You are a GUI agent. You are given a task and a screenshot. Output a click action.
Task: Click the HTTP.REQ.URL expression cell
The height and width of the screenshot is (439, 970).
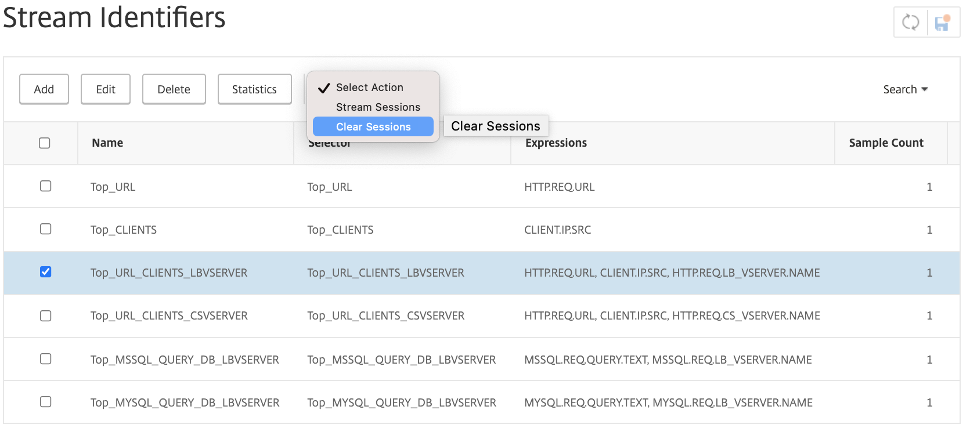click(560, 187)
